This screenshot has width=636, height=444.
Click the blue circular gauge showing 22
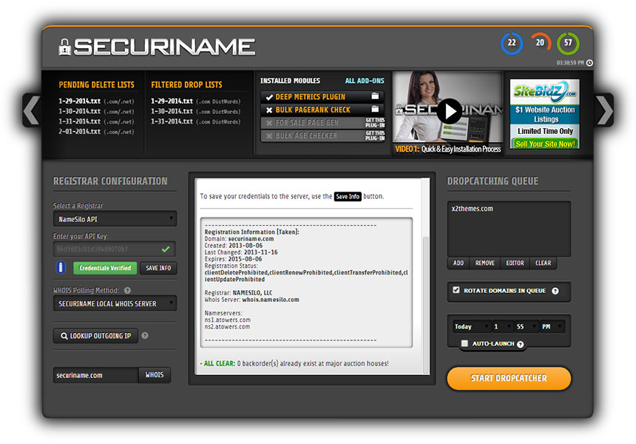[512, 43]
